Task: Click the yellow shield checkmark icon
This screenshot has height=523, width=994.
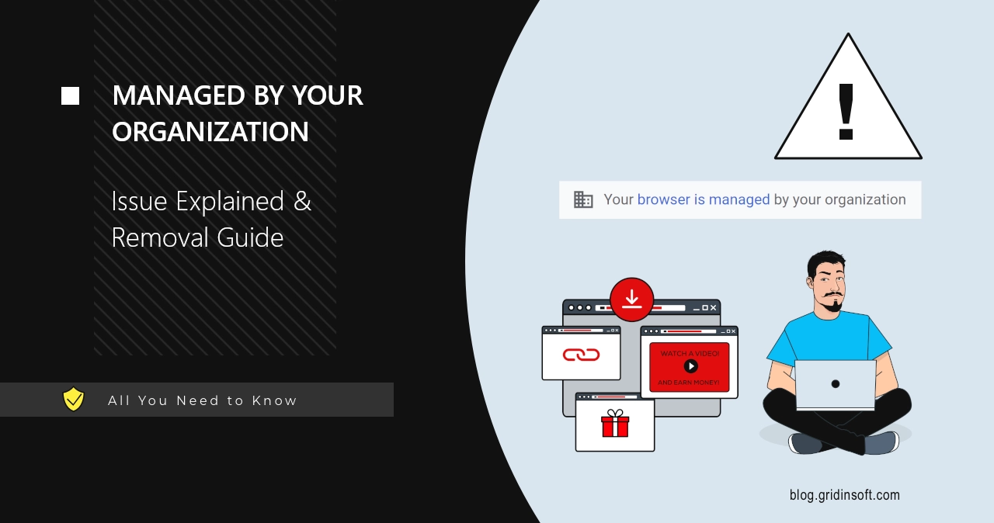Action: (x=72, y=400)
